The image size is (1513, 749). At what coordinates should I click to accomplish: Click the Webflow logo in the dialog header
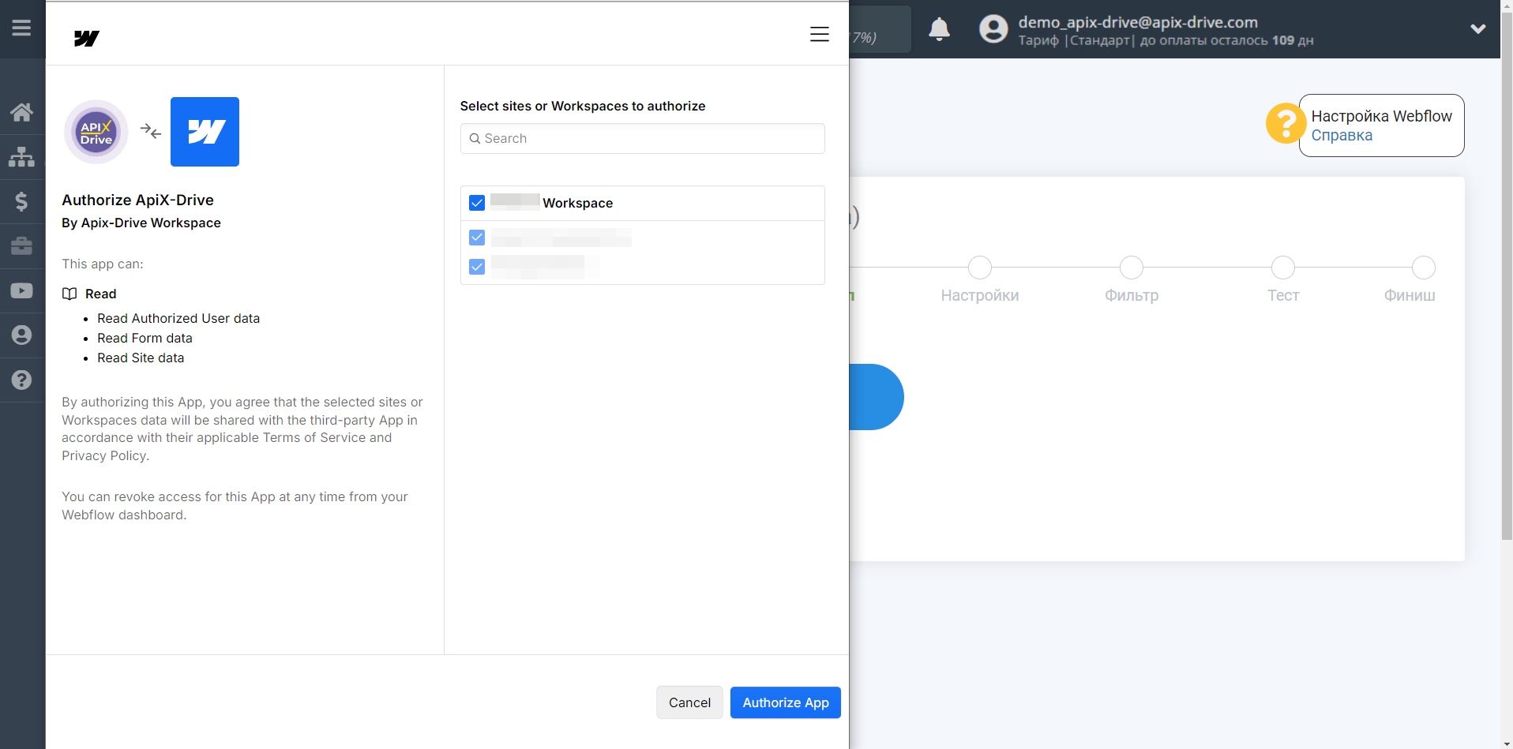pyautogui.click(x=87, y=38)
